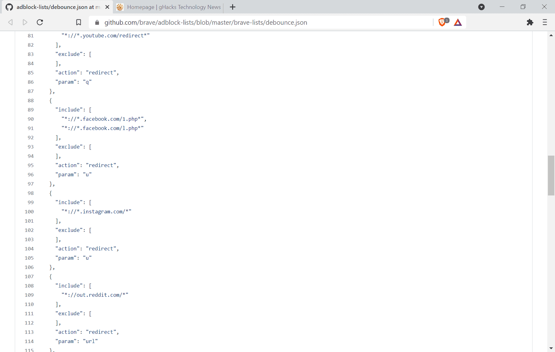This screenshot has height=352, width=555.
Task: Click line number 105
Action: [x=29, y=258]
